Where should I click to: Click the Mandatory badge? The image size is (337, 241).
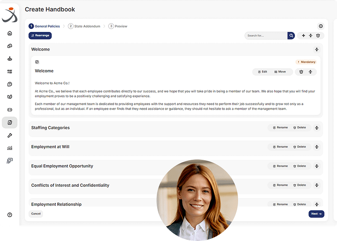306,62
